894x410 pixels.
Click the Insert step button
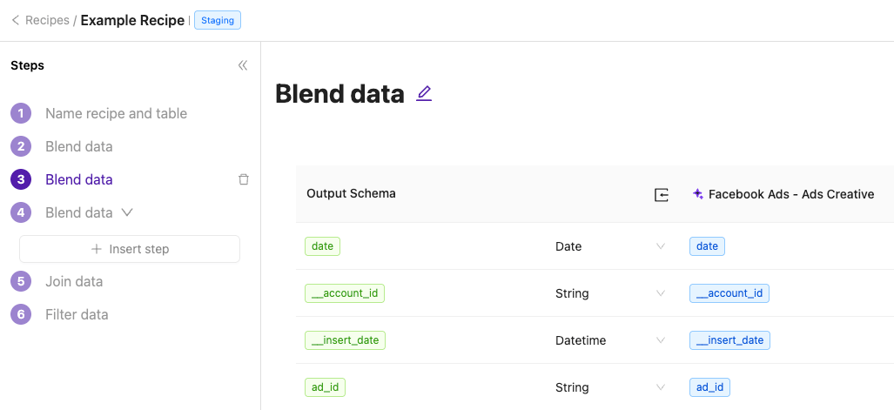pos(130,249)
